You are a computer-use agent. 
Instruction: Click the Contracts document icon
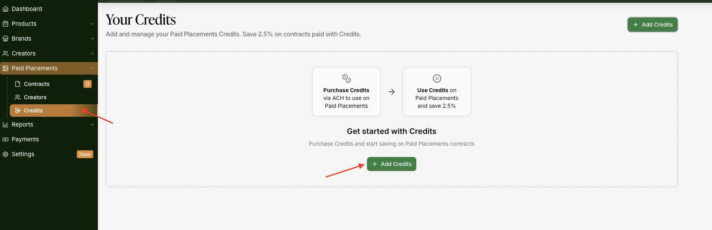pos(18,84)
